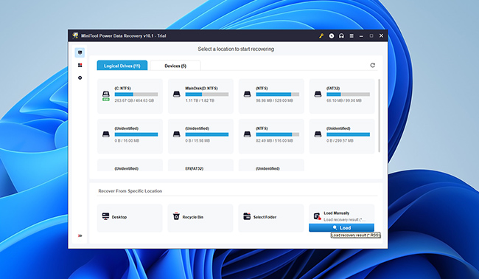Viewport: 479px width, 279px height.
Task: Click "Recover From Specific Location" heading
Action: point(130,191)
